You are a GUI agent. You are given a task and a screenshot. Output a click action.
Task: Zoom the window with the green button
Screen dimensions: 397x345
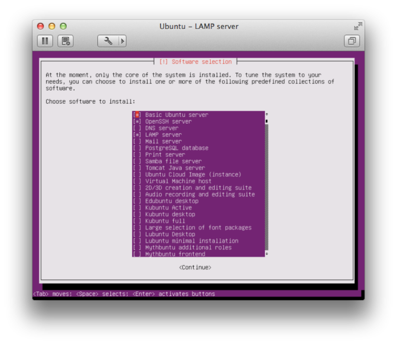[63, 26]
